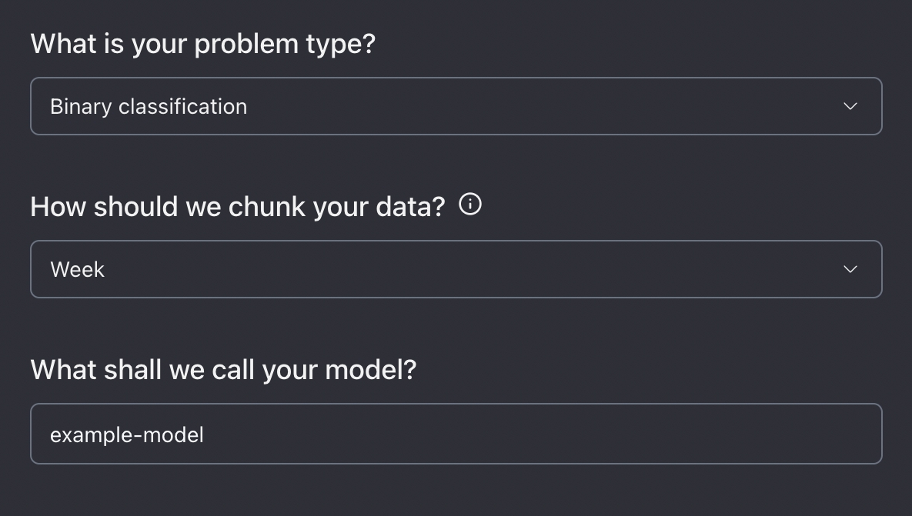Open the Binary classification dropdown
912x516 pixels.
click(x=456, y=106)
